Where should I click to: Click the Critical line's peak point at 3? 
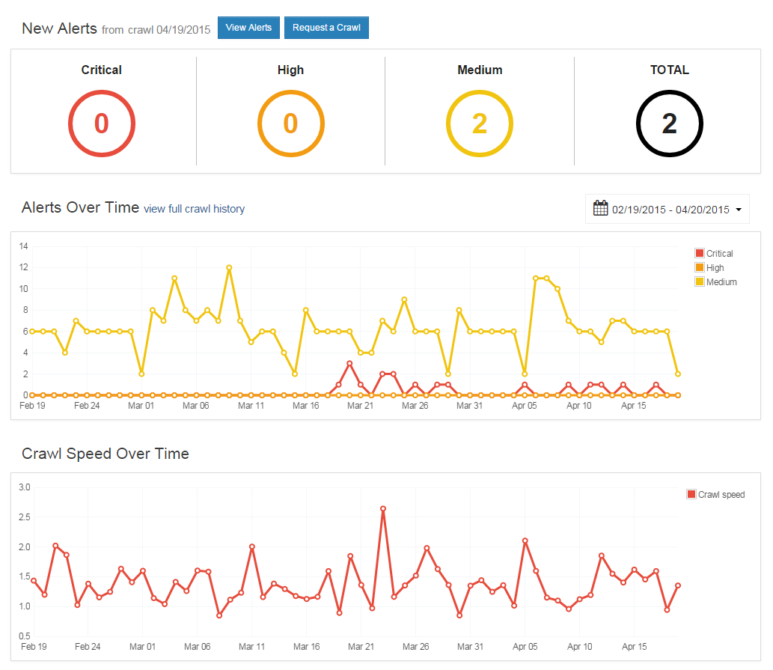(x=349, y=363)
